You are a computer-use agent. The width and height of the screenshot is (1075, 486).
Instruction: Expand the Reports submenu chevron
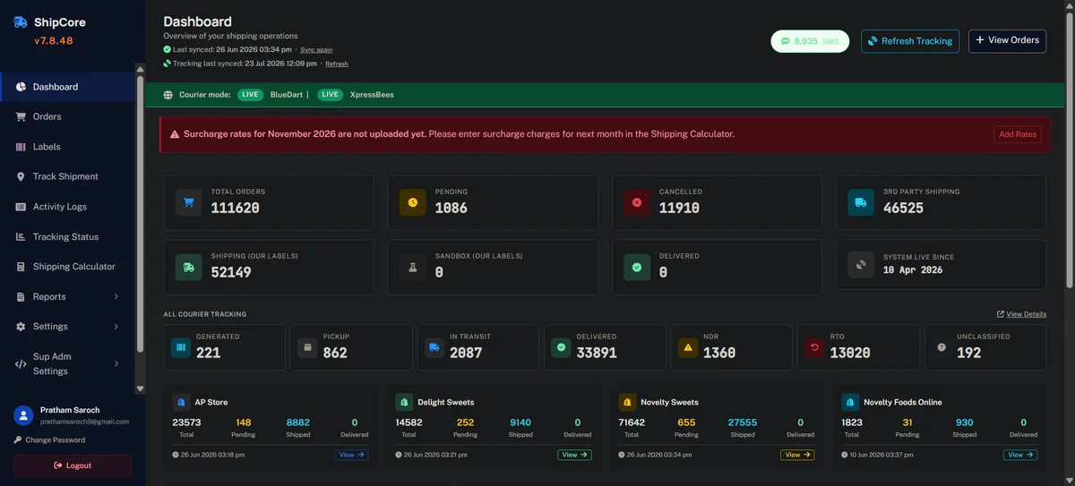(116, 296)
